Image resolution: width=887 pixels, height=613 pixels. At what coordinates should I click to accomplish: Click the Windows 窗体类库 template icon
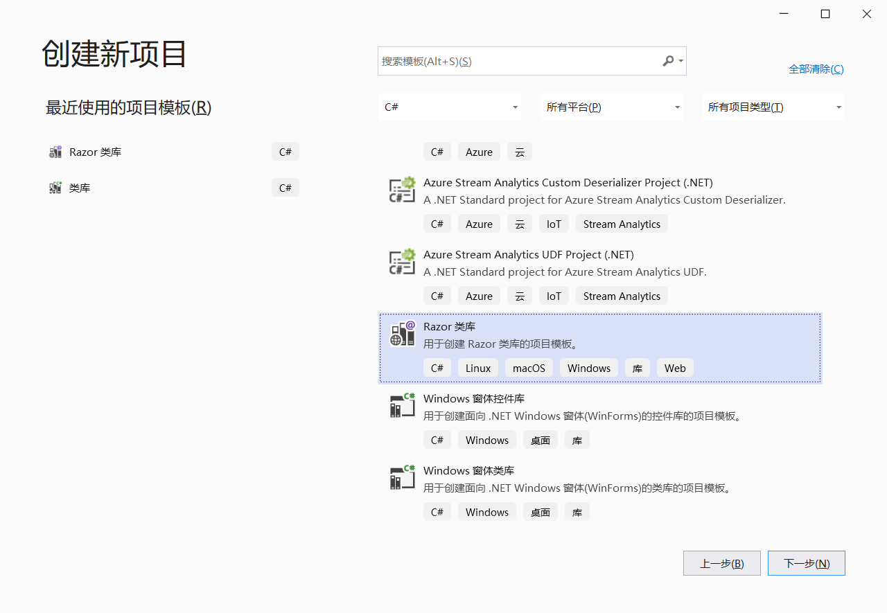[x=402, y=478]
